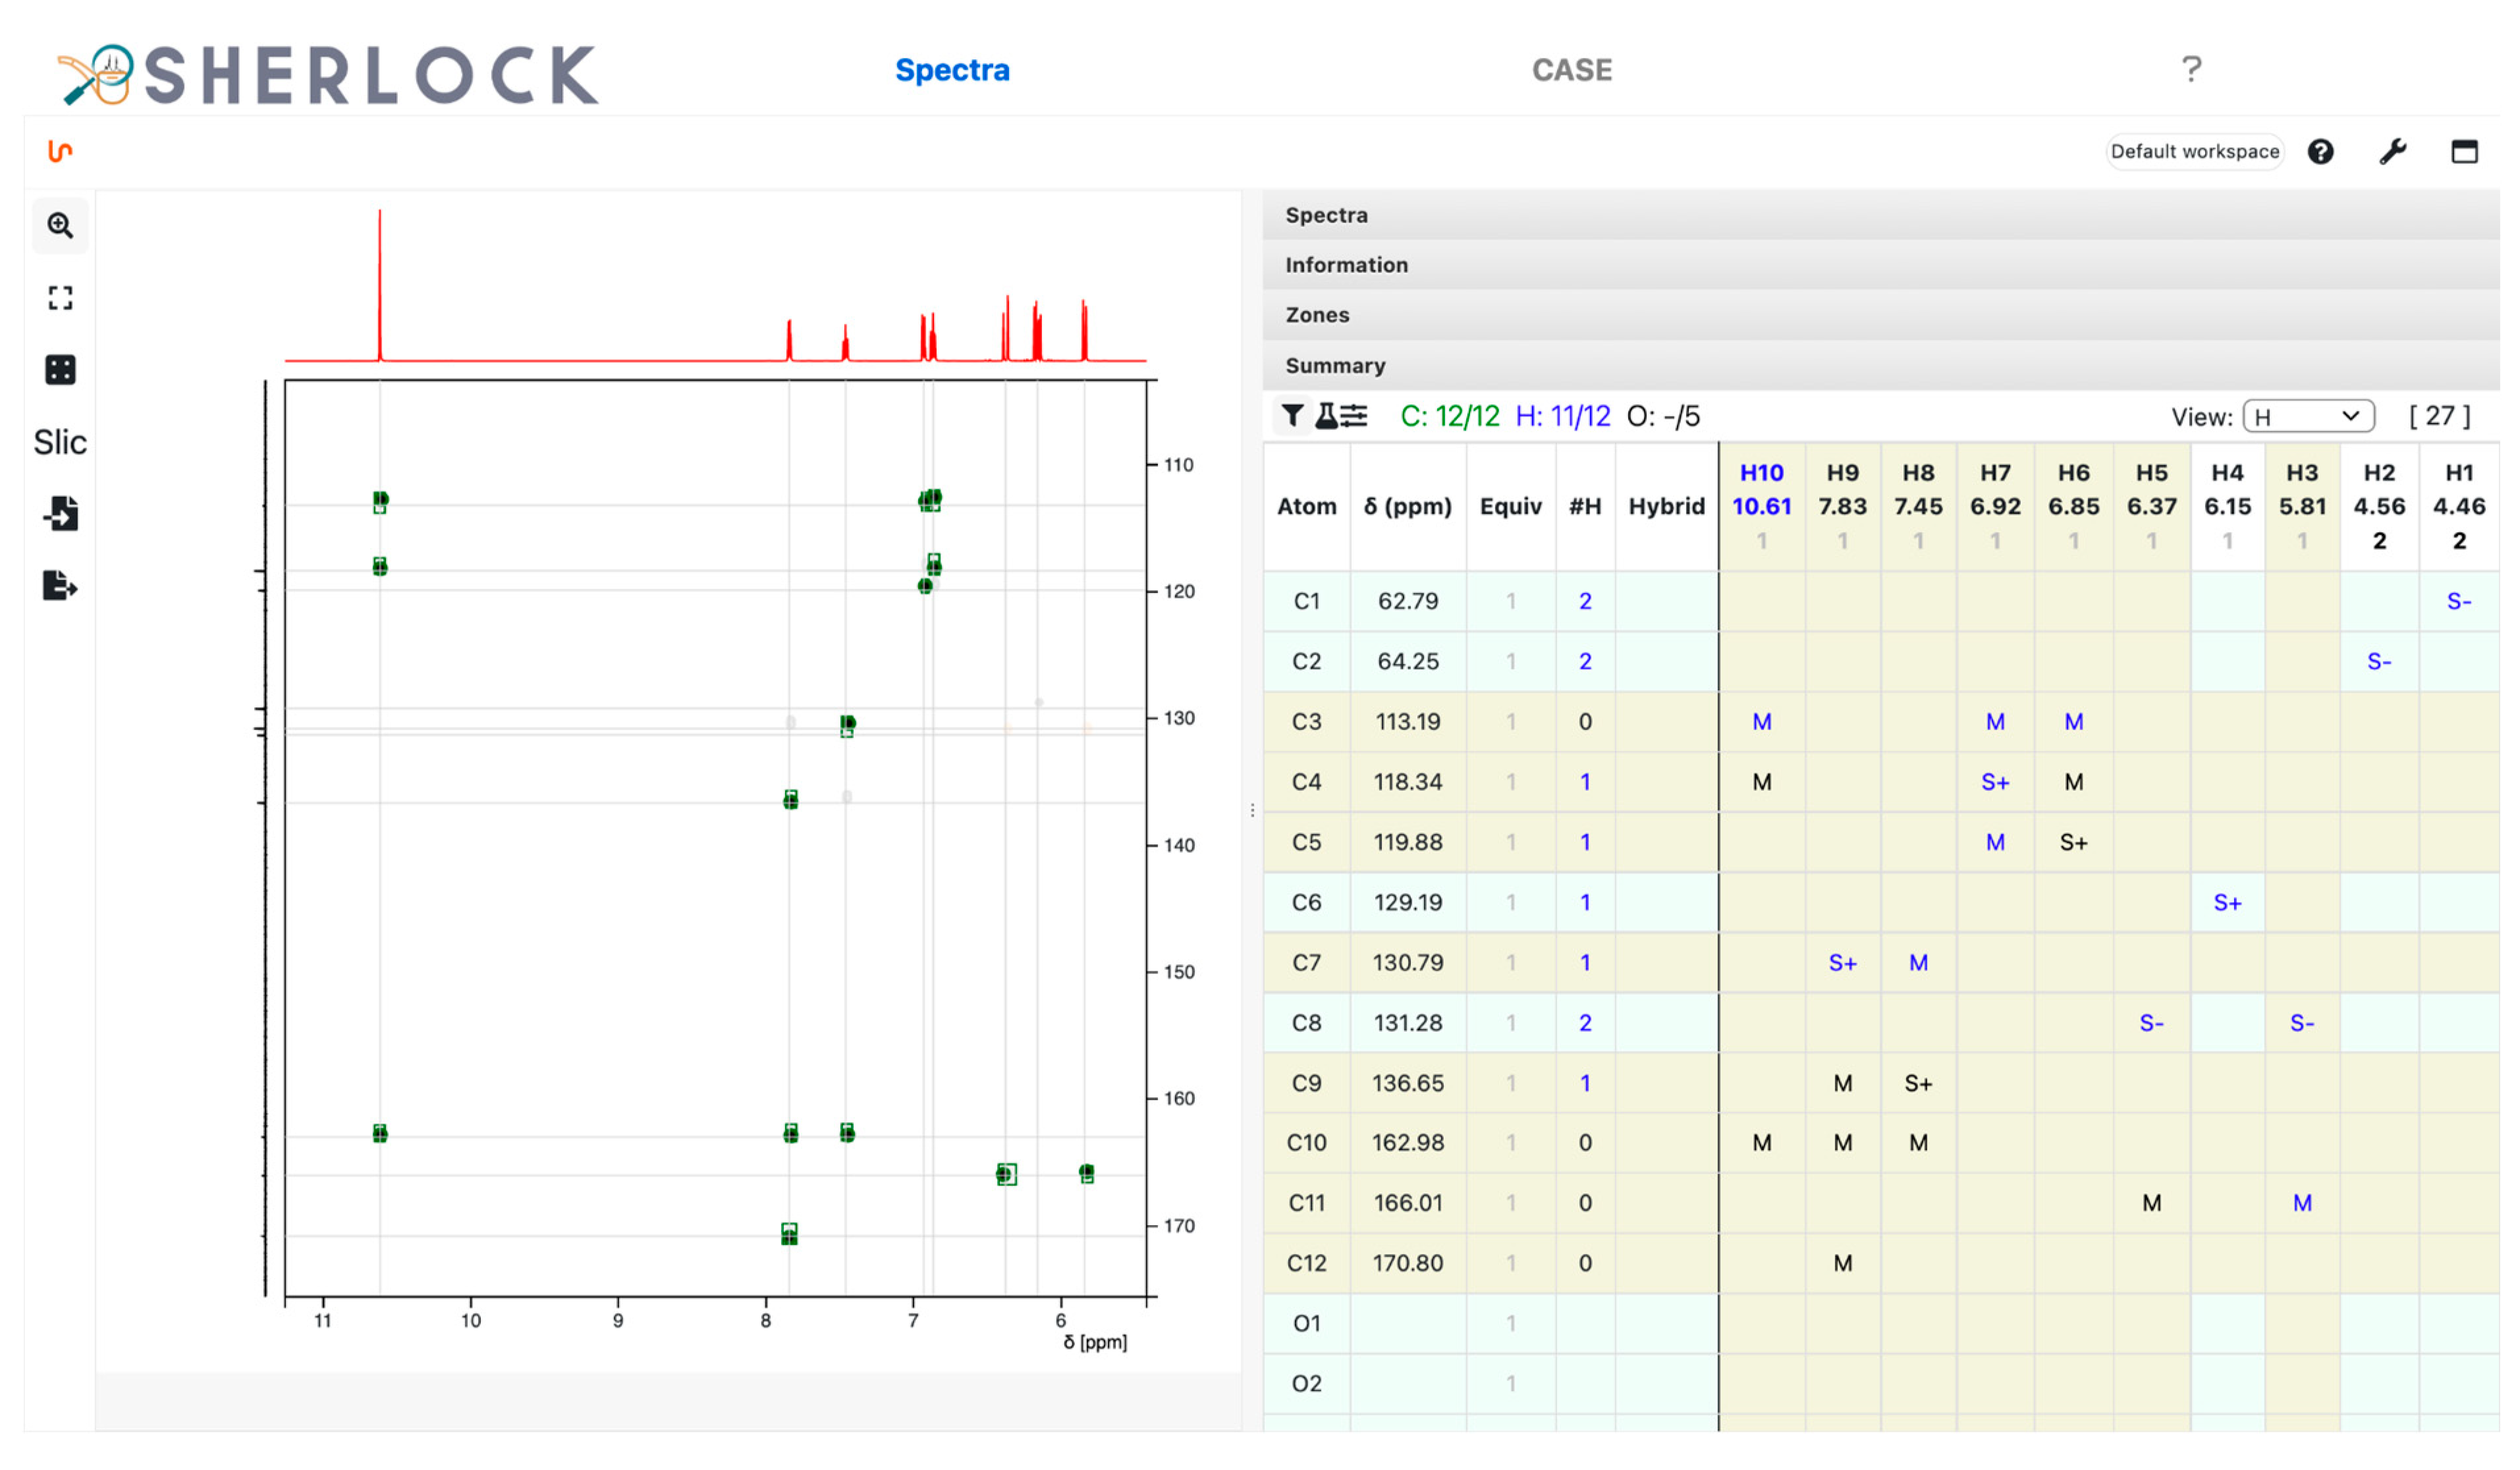
Task: Open the View dropdown set to H
Action: [x=2308, y=416]
